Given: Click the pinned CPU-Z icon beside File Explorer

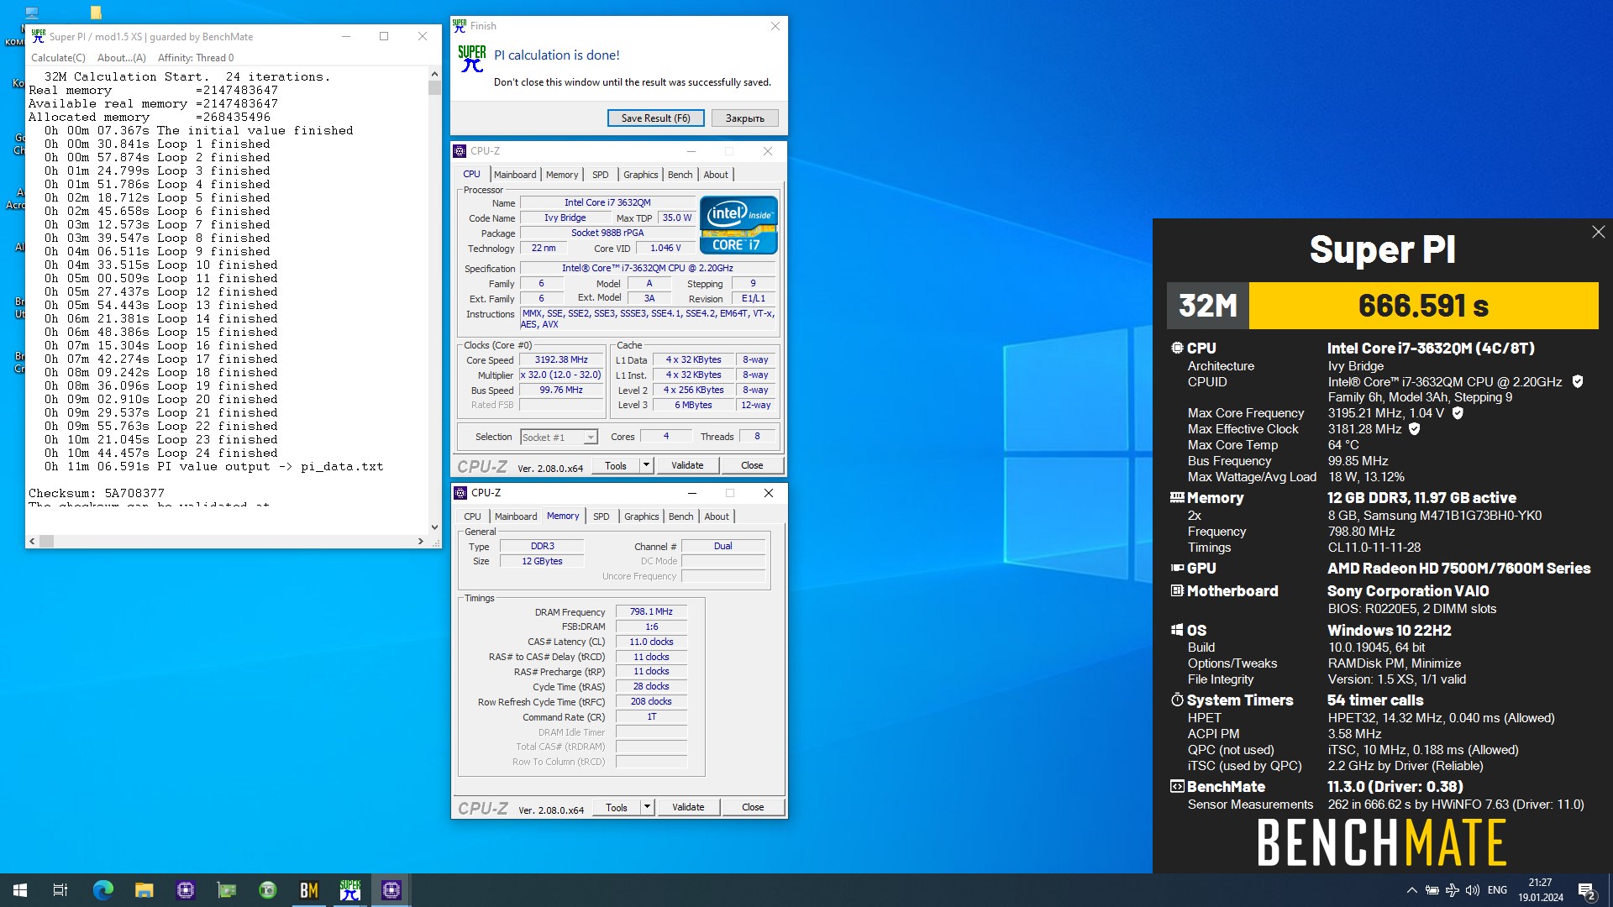Looking at the screenshot, I should point(185,890).
